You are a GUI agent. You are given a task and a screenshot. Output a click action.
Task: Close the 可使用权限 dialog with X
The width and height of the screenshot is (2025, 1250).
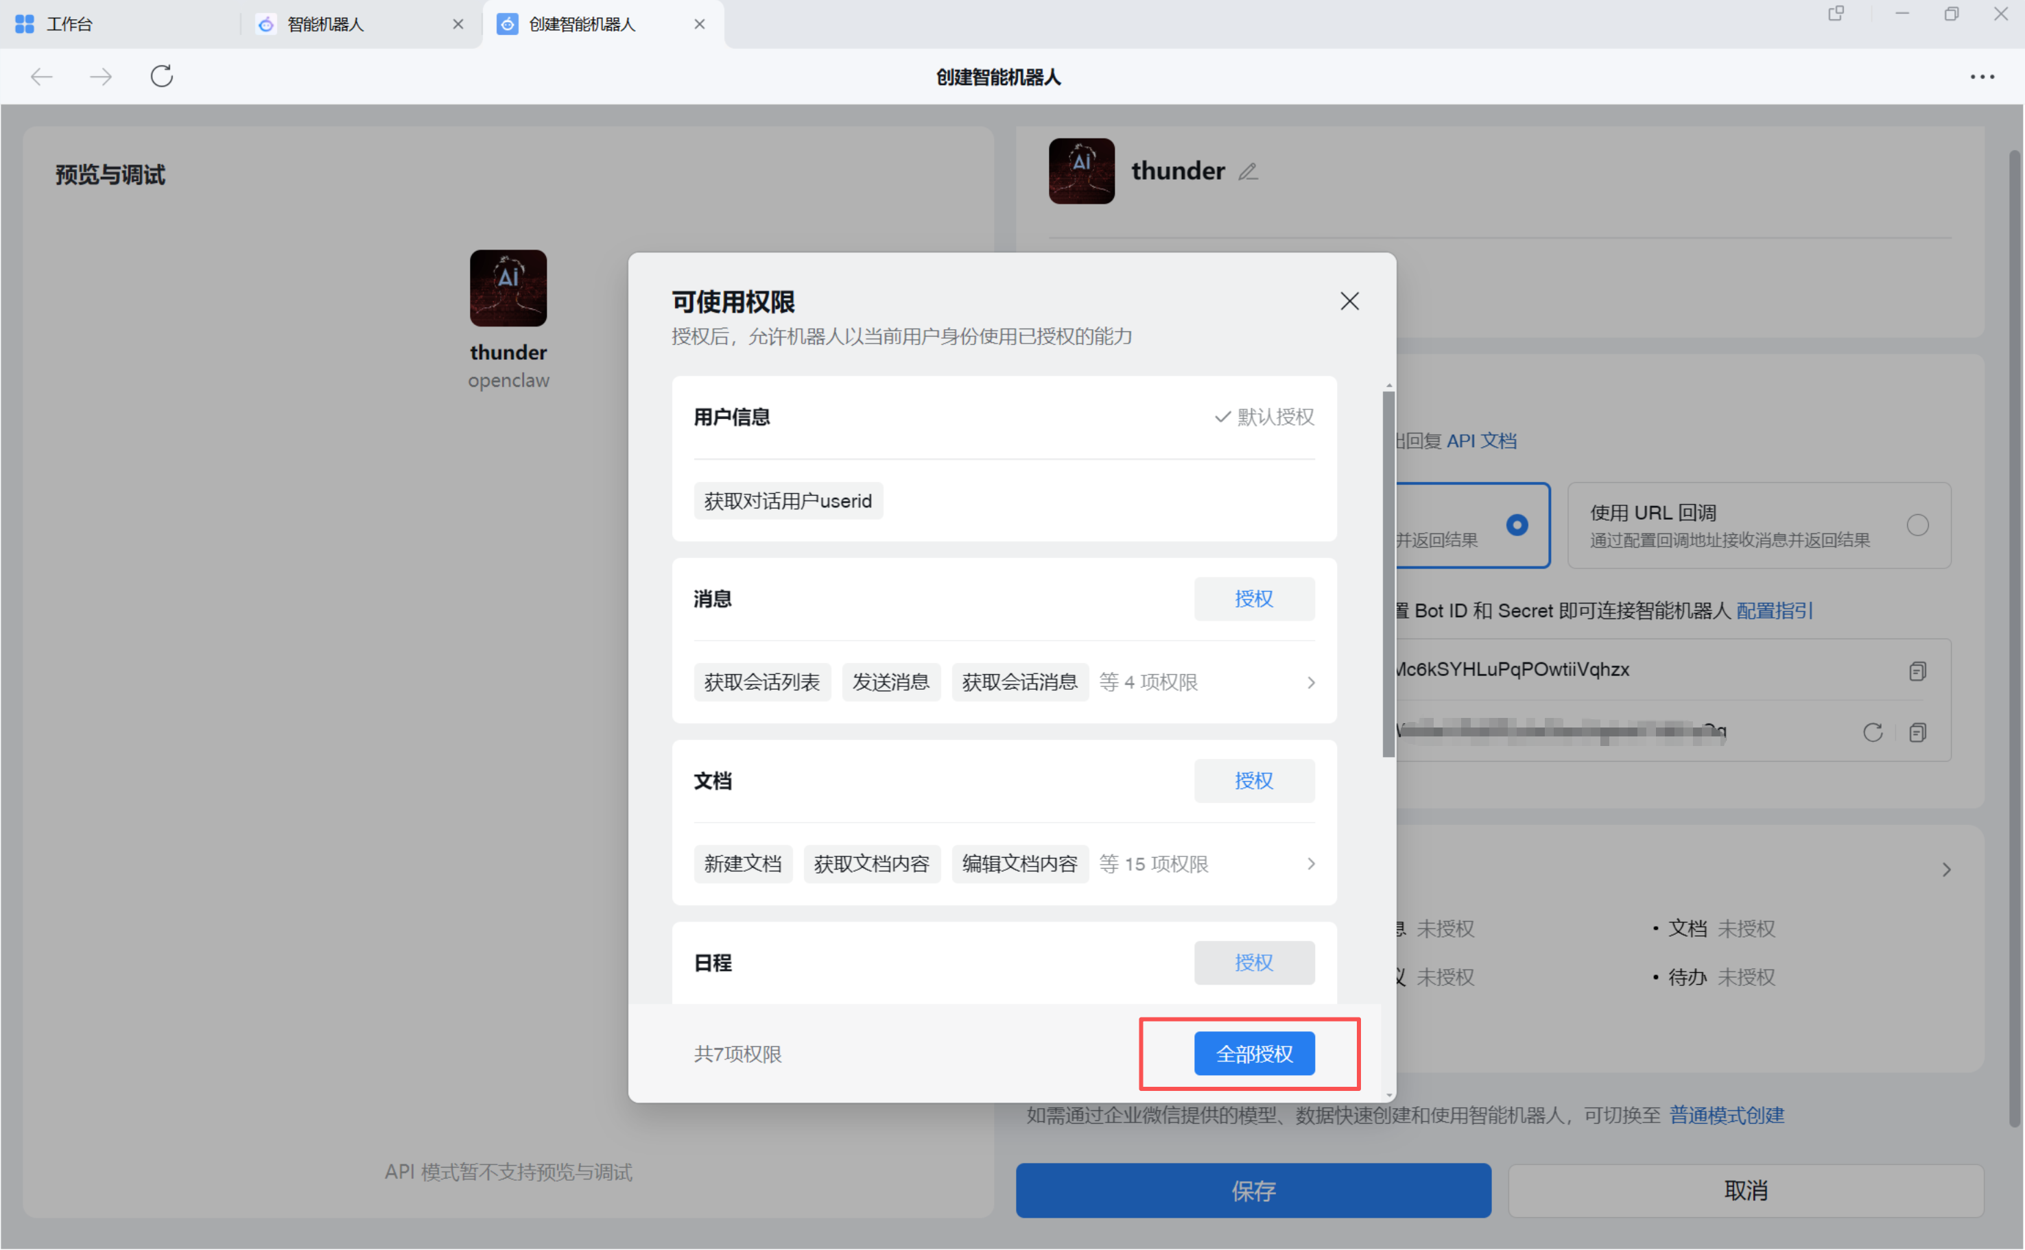coord(1349,301)
